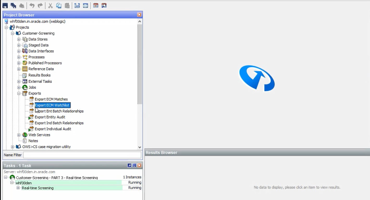
Task: Expand the Real-time Screening task
Action: tap(18, 188)
